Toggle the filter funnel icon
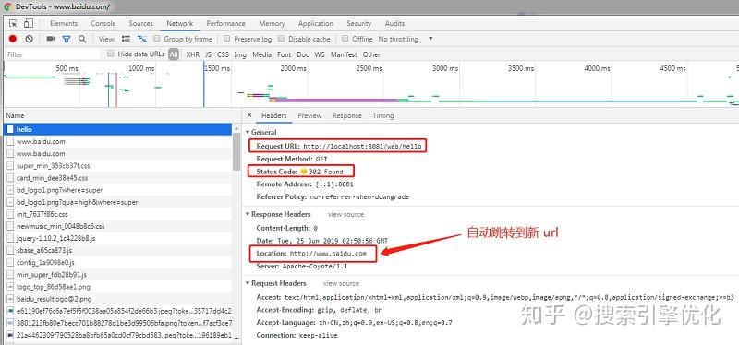Screen dimensions: 739x345 pyautogui.click(x=67, y=39)
